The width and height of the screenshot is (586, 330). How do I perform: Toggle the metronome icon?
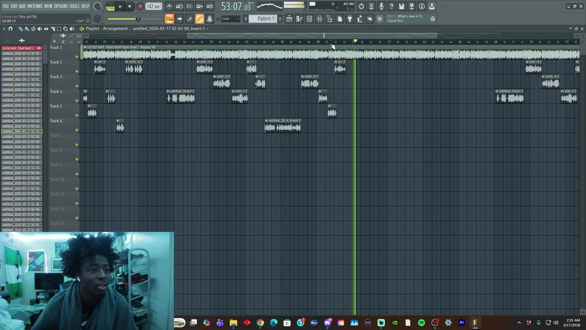pyautogui.click(x=169, y=6)
